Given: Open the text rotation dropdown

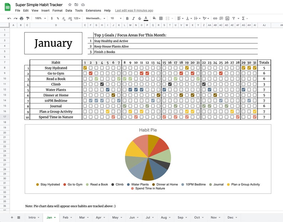Looking at the screenshot, I should [206, 18].
